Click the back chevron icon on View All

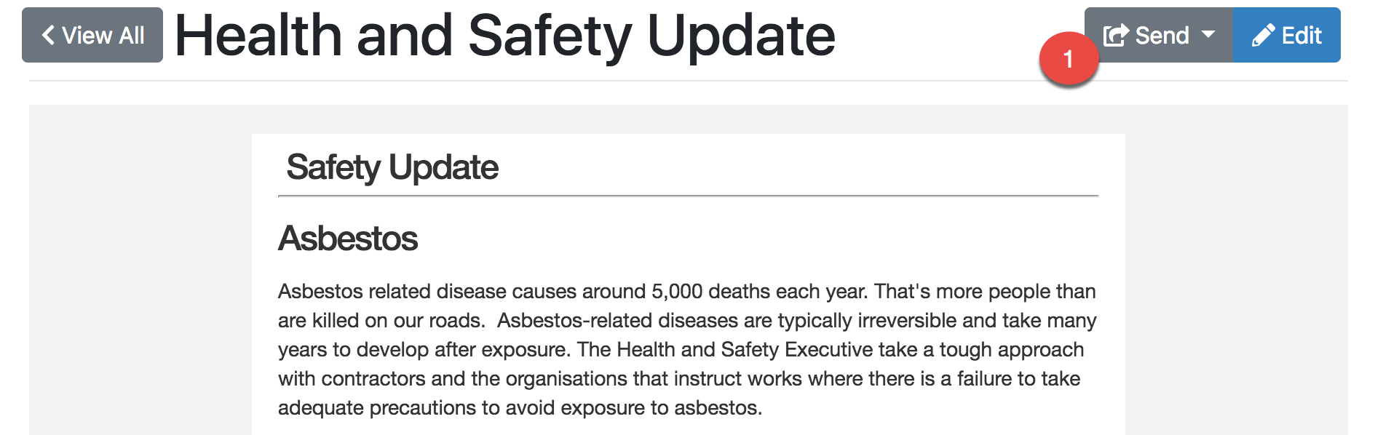[x=48, y=35]
